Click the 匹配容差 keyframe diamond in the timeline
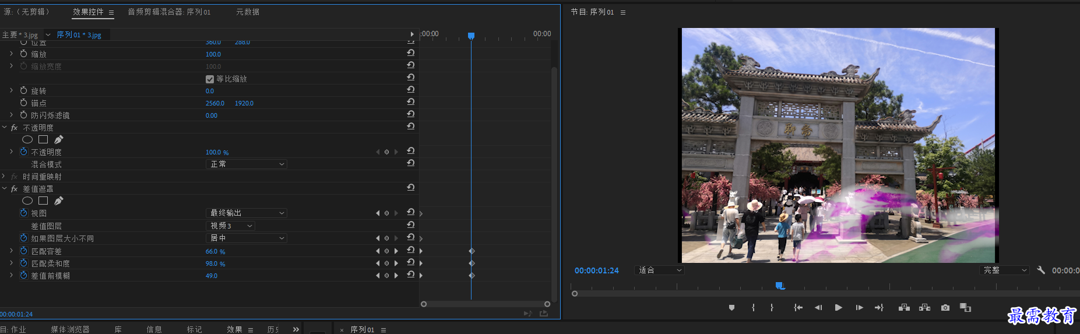The width and height of the screenshot is (1080, 334). pyautogui.click(x=472, y=251)
